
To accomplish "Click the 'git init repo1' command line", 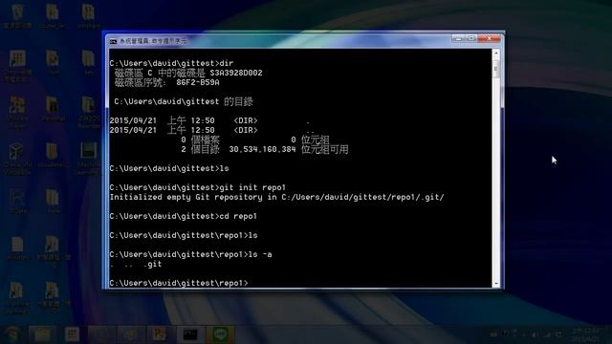I will (x=198, y=187).
